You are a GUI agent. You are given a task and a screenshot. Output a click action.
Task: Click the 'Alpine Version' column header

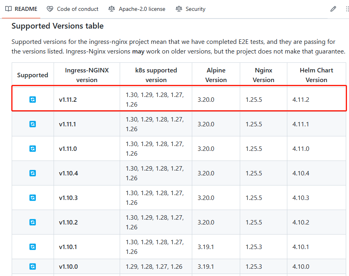[216, 75]
